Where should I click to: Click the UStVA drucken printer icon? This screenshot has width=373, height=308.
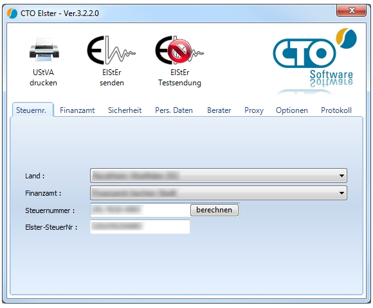pyautogui.click(x=44, y=50)
